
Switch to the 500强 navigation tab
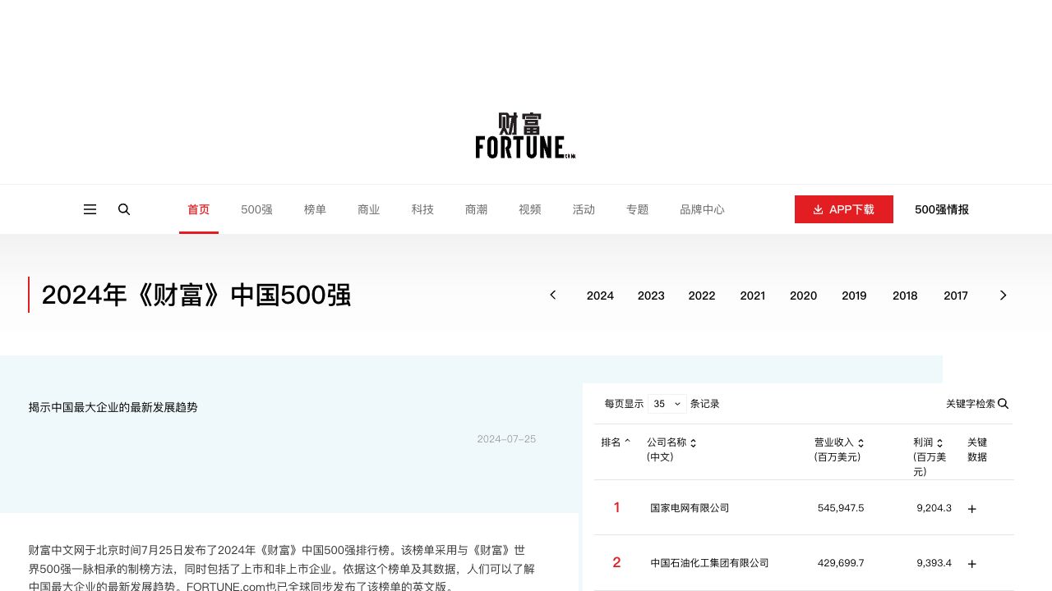(256, 209)
